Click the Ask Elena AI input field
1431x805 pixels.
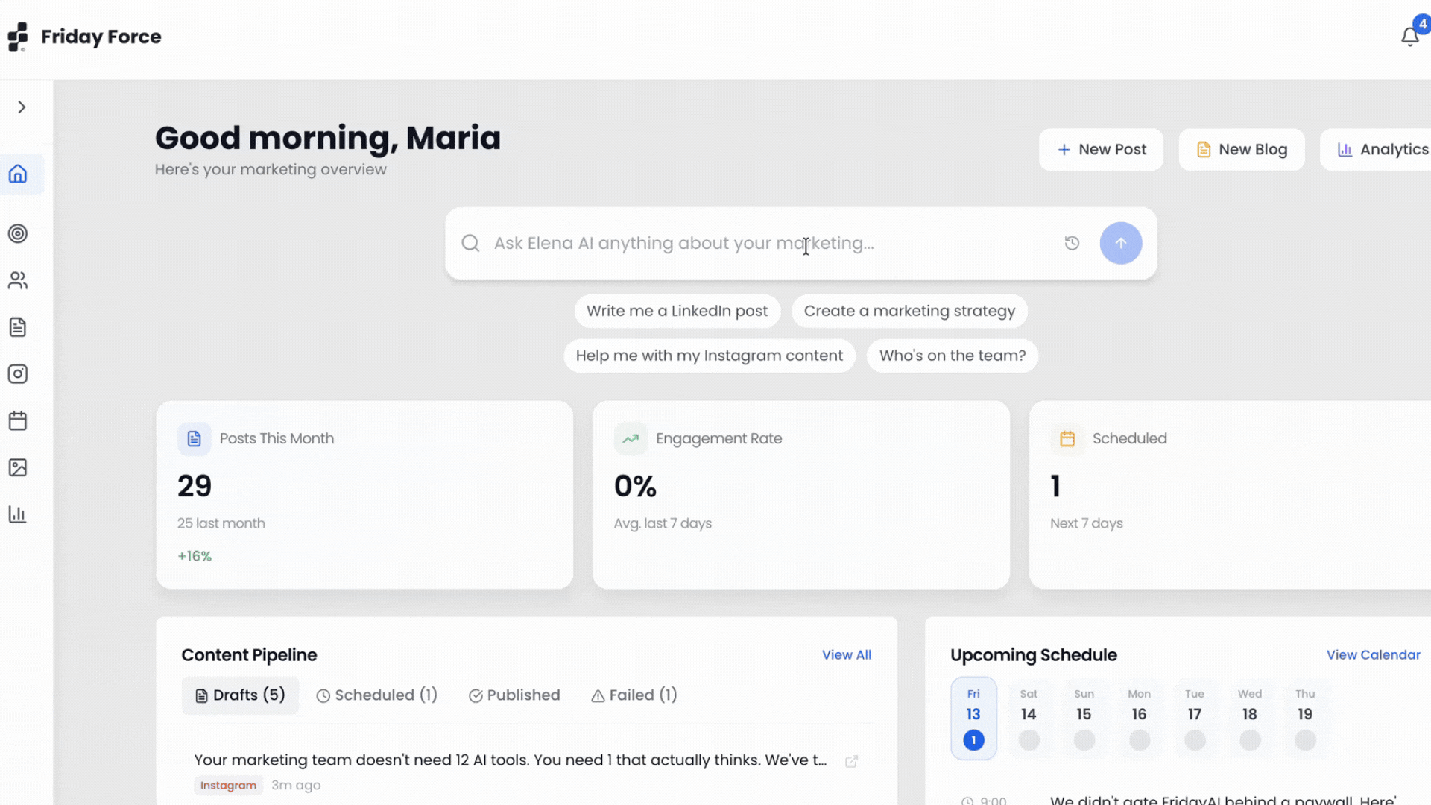pos(768,244)
